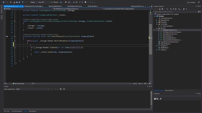The height and width of the screenshot is (113, 202).
Task: Switch to Find Results 1 bottom tab
Action: 33,111
